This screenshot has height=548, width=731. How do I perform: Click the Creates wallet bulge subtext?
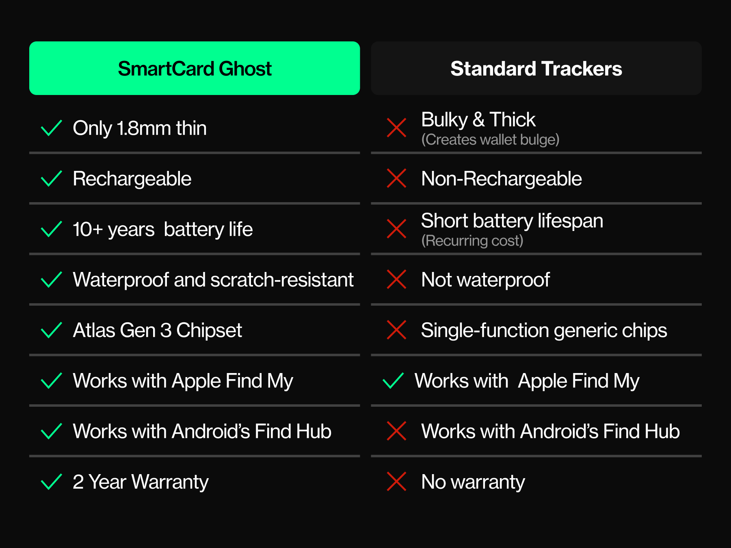(x=490, y=140)
